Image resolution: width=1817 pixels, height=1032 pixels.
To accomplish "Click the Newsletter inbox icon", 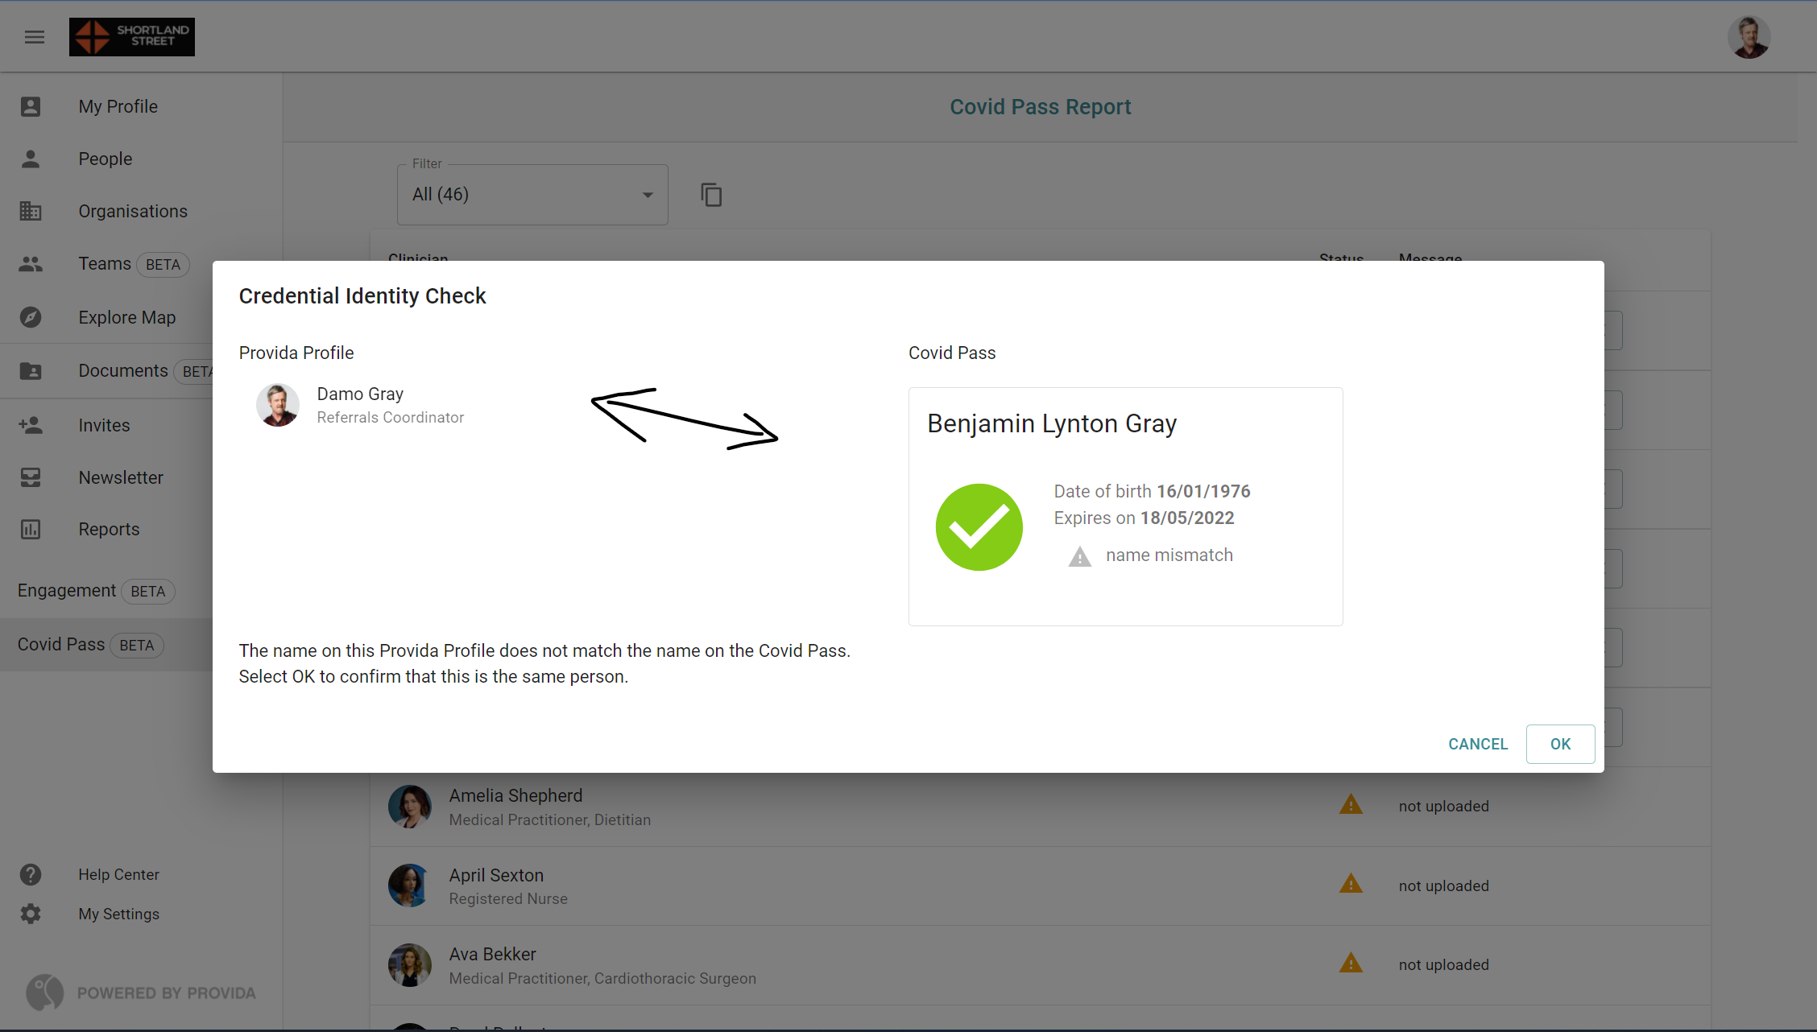I will (31, 477).
